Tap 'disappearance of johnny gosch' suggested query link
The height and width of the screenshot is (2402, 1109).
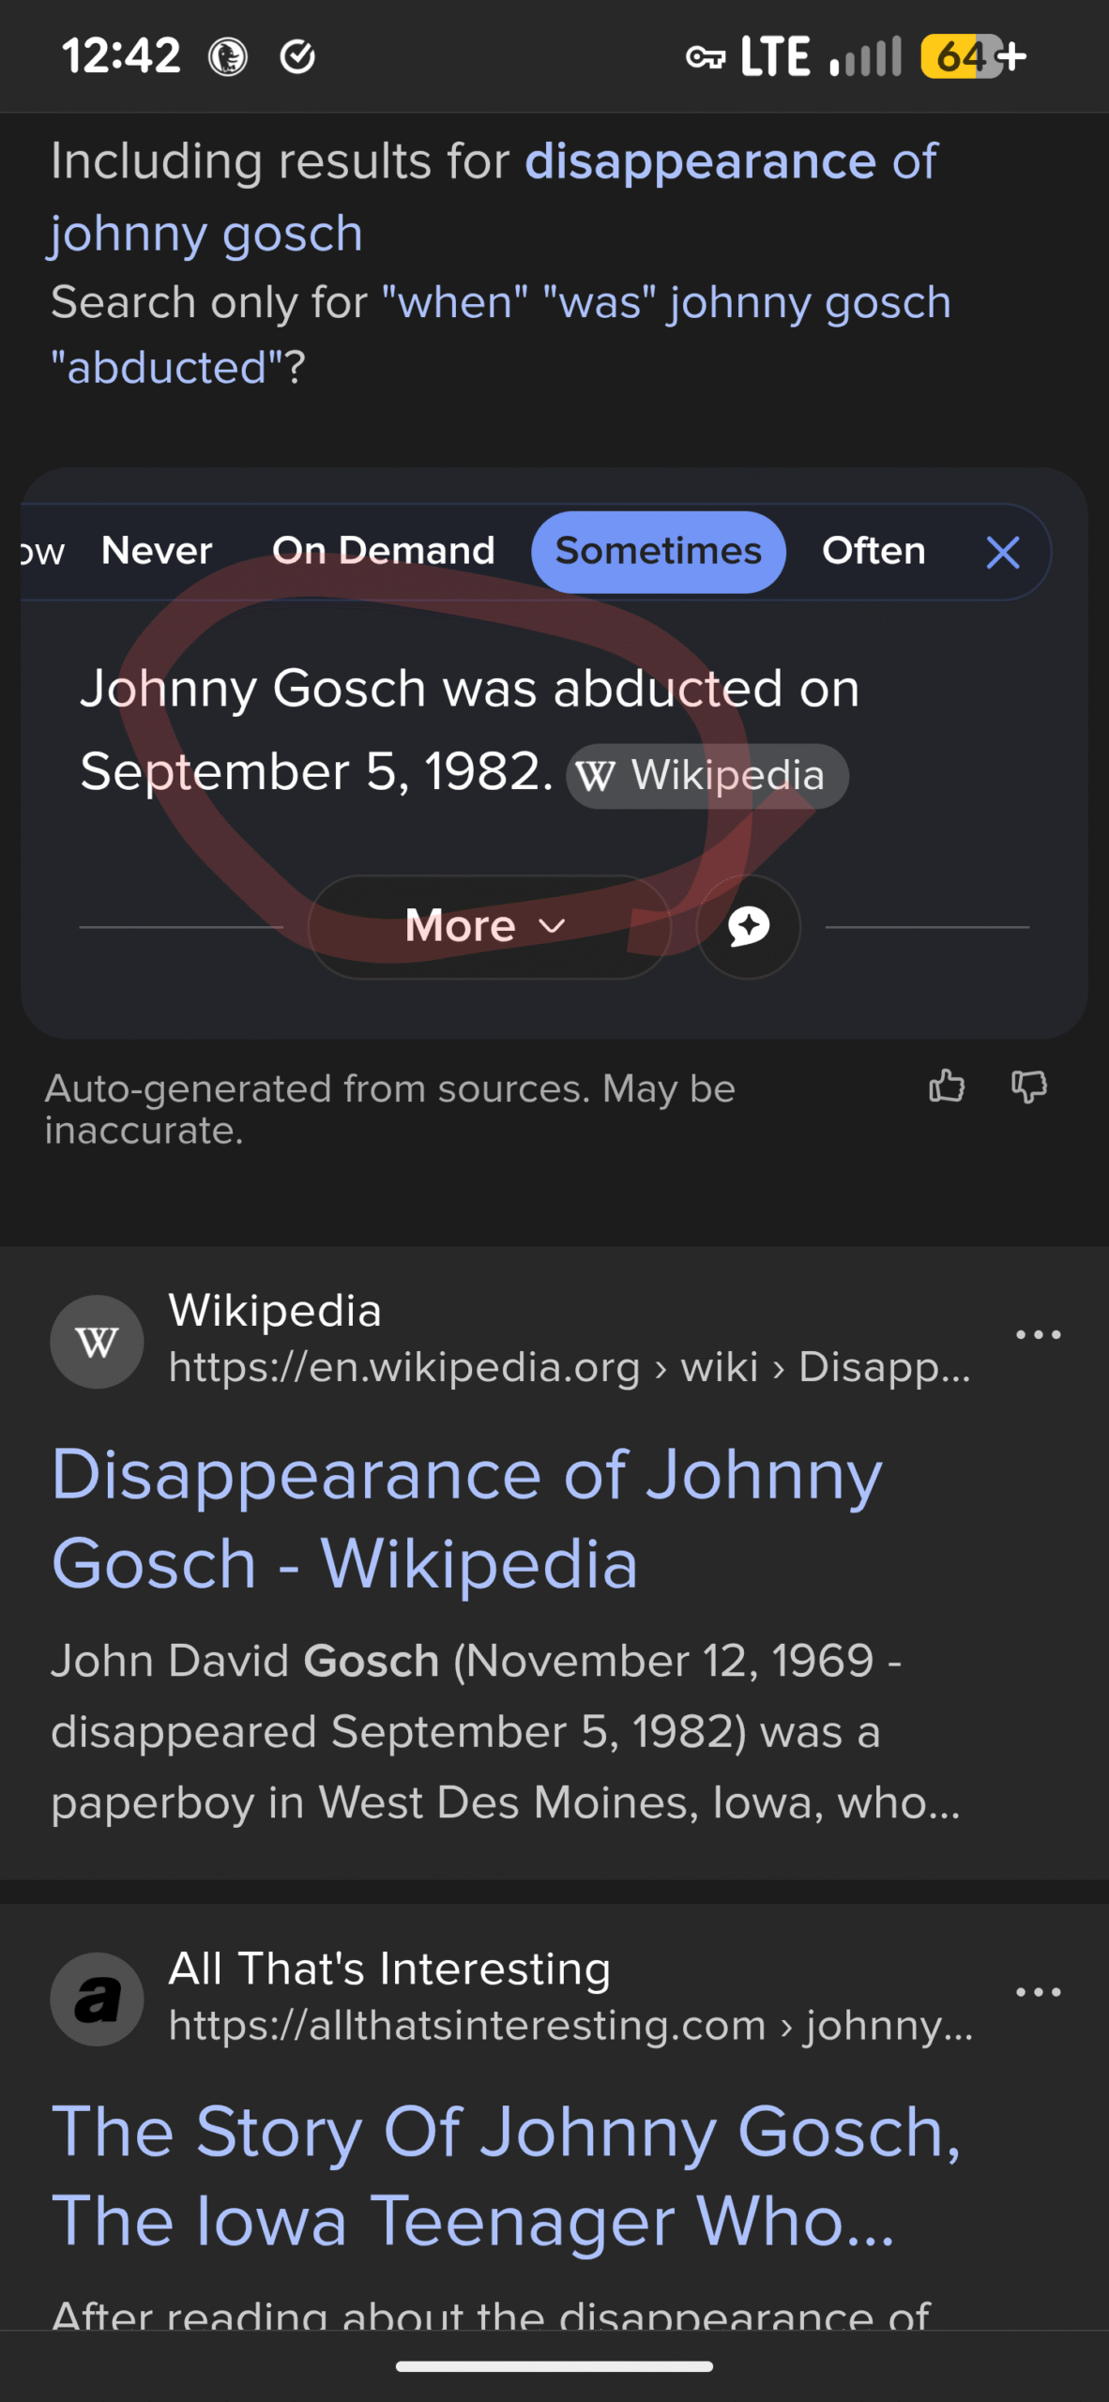[493, 197]
